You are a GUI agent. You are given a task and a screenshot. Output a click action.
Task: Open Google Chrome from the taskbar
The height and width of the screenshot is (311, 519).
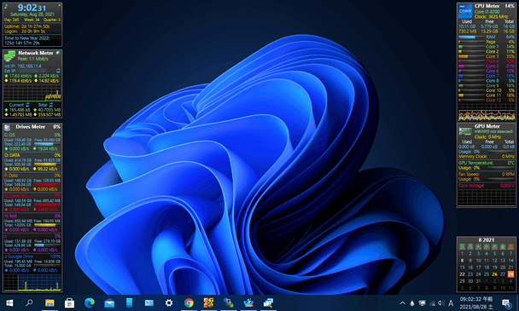click(189, 302)
